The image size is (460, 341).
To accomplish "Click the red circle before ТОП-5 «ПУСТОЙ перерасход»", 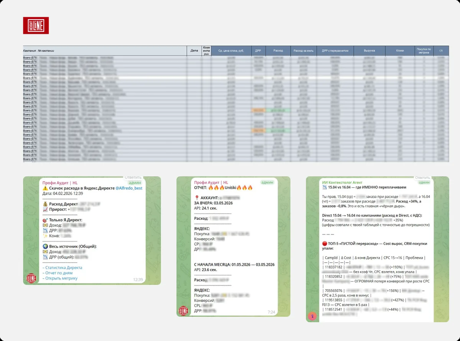I will [x=325, y=244].
